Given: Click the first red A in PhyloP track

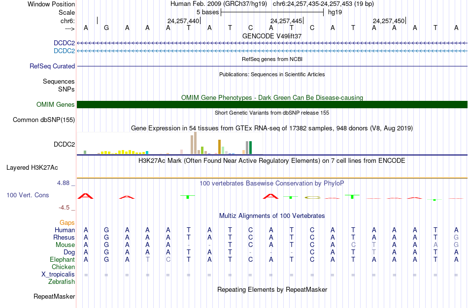Looking at the screenshot, I should (85, 196).
